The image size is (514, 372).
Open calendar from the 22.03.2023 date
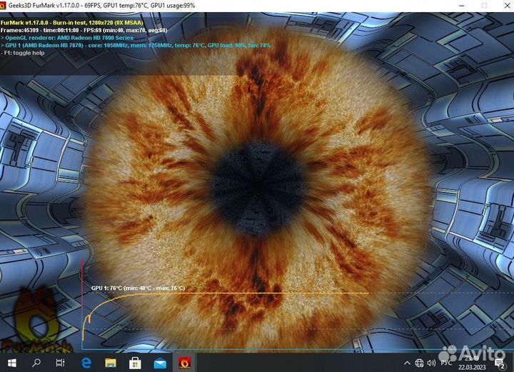pyautogui.click(x=472, y=367)
